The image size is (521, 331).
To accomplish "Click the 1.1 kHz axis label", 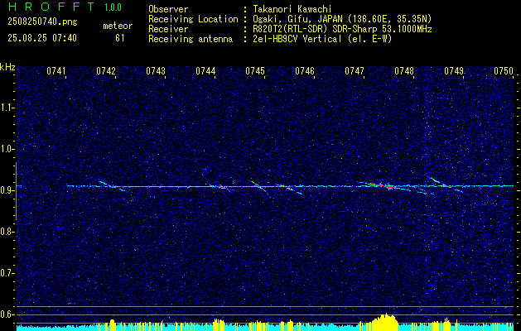I will [7, 108].
